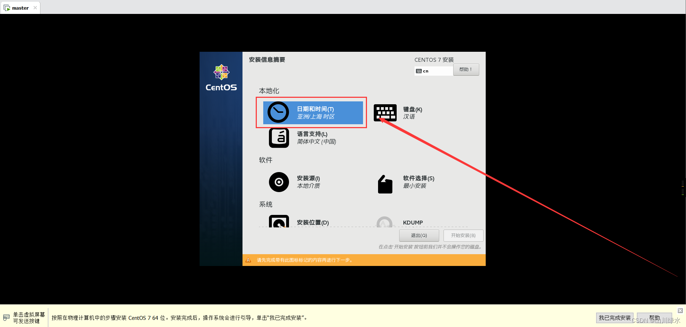Click the CentOS logo in the sidebar
Screen dimensions: 686x327
click(x=221, y=77)
